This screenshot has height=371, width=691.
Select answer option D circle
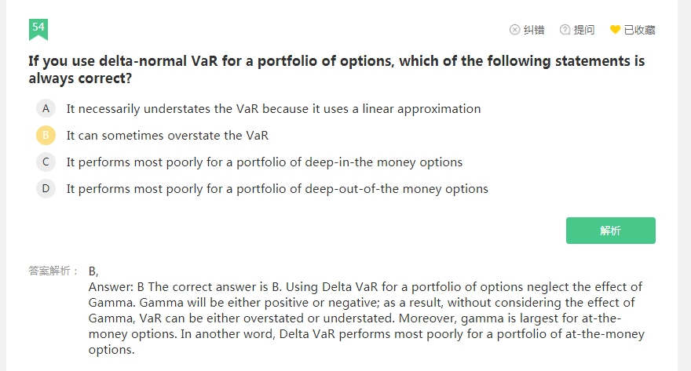click(46, 188)
